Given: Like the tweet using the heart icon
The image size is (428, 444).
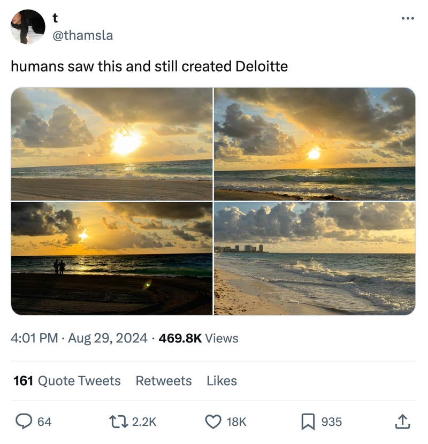Looking at the screenshot, I should [x=213, y=422].
